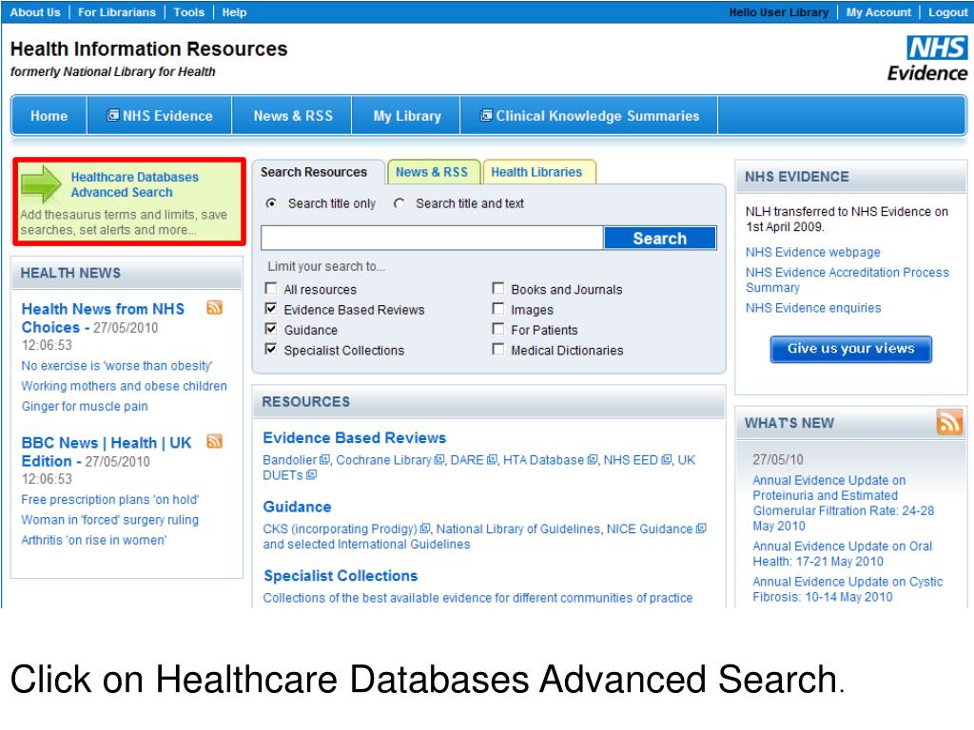Image resolution: width=974 pixels, height=730 pixels.
Task: Open Woman in 'forced' surgery ruling story
Action: point(110,520)
